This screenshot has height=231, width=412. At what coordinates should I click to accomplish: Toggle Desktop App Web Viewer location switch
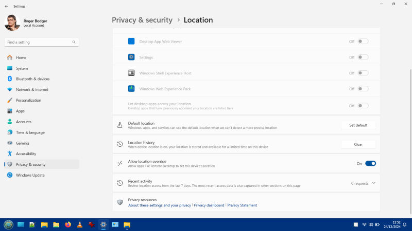[x=363, y=42]
